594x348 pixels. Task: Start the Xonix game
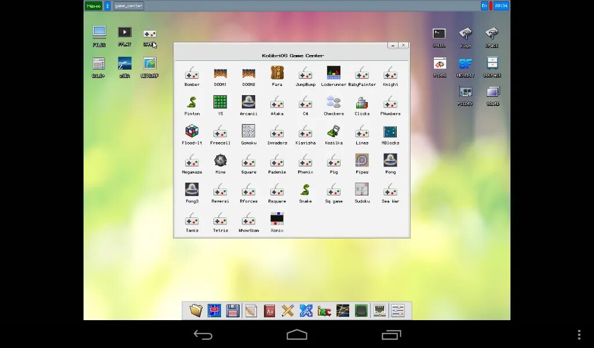tap(277, 220)
